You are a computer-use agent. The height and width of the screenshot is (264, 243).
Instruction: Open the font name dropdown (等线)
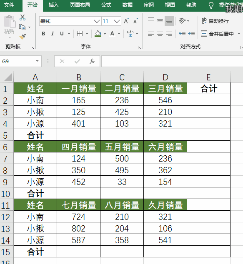click(x=97, y=21)
